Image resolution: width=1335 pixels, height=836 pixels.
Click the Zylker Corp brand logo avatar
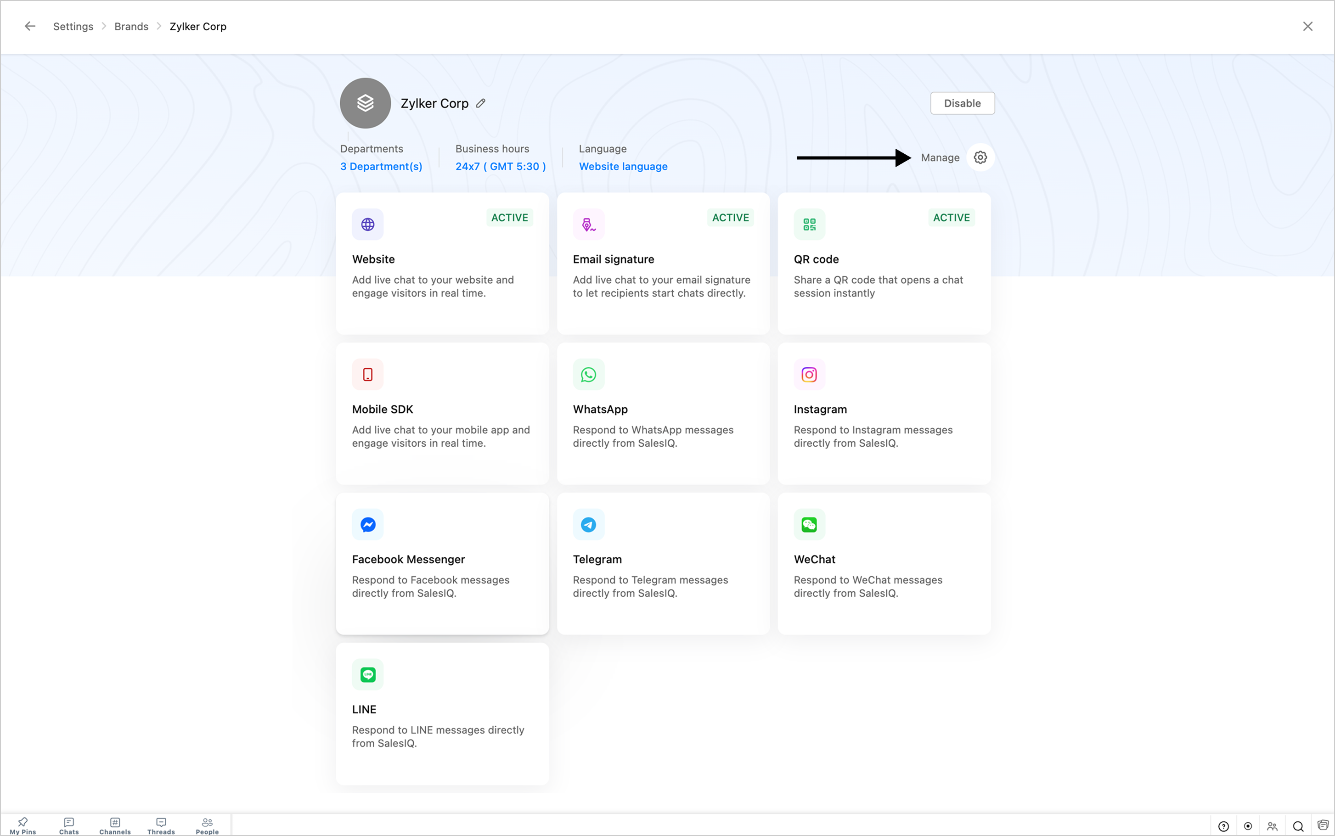coord(365,103)
